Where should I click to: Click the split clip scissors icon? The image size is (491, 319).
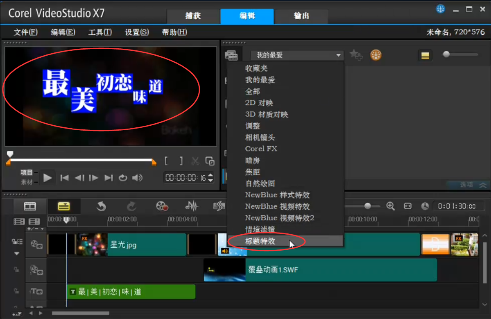[x=195, y=161]
